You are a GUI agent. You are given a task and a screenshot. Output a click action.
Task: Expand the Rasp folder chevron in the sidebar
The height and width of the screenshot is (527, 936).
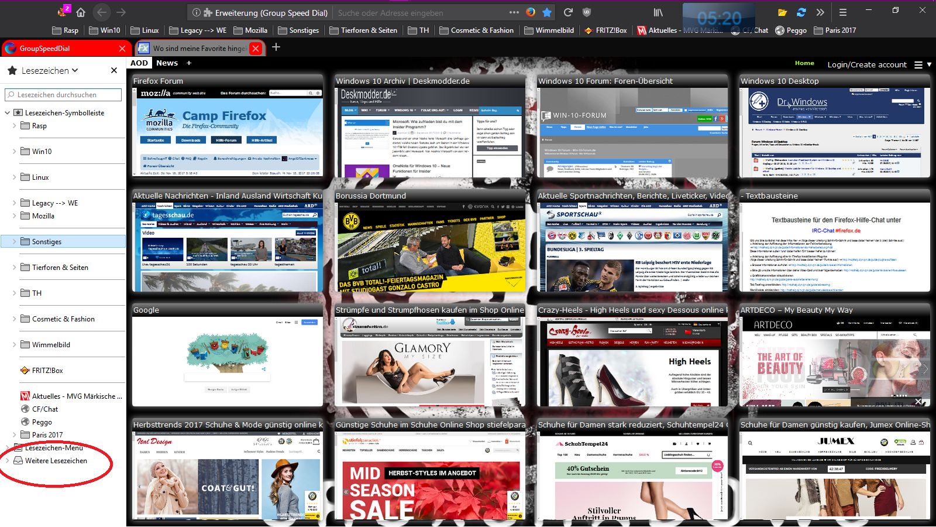15,125
